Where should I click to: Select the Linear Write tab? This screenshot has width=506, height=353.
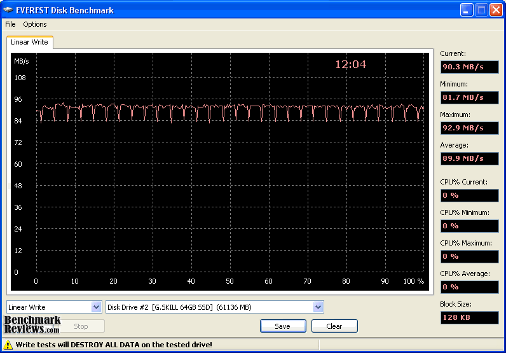point(29,42)
